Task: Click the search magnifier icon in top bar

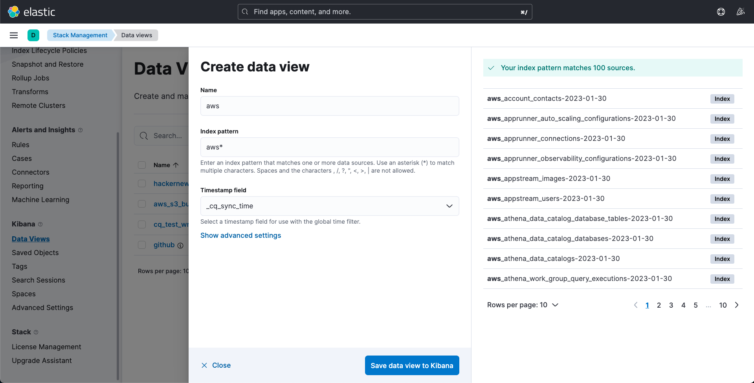Action: (245, 12)
